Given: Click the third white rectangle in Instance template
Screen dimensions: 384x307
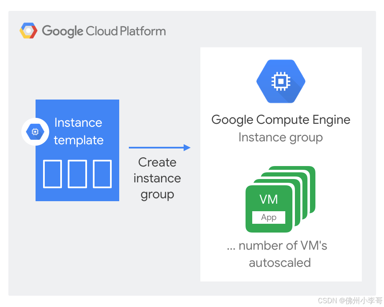Looking at the screenshot, I should [x=102, y=174].
